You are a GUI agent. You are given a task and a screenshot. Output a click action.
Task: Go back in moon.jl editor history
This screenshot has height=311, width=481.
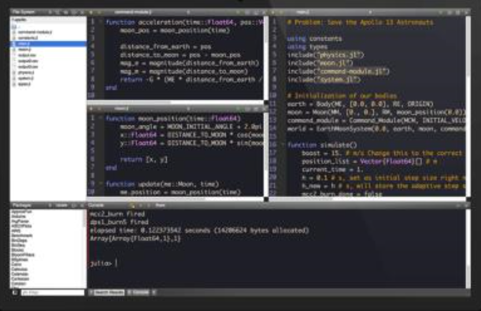point(91,109)
